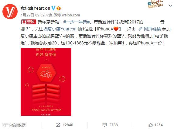The width and height of the screenshot is (174, 129).
Task: Like the post with thumbs-up icon
Action: [x=151, y=125]
